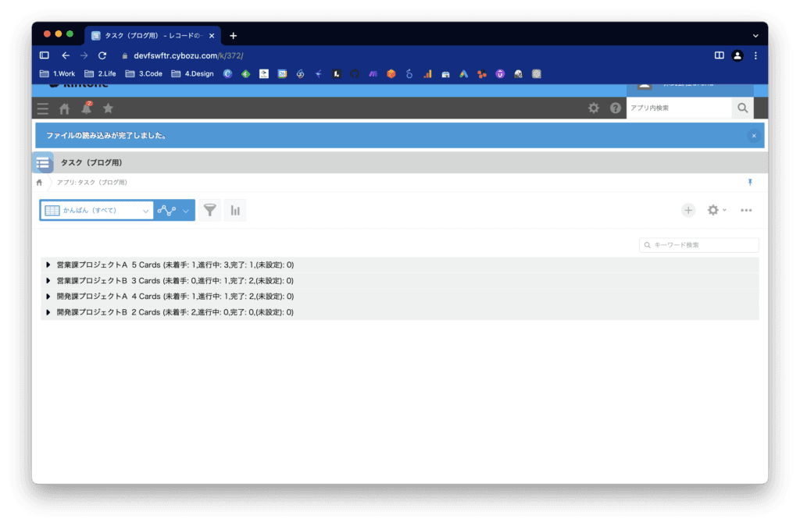Viewport: 800px width, 526px height.
Task: Open the app settings gear dropdown
Action: 716,210
